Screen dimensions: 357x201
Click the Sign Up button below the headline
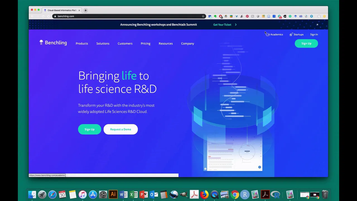[x=90, y=129]
